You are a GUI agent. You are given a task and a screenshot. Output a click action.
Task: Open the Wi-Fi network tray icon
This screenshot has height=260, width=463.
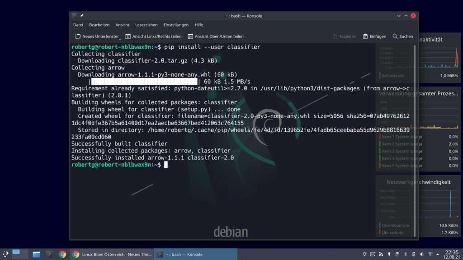pos(430,254)
